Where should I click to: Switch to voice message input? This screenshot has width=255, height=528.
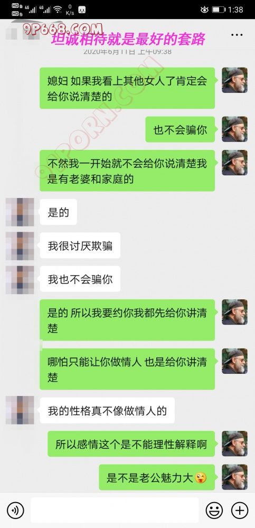[x=15, y=510]
